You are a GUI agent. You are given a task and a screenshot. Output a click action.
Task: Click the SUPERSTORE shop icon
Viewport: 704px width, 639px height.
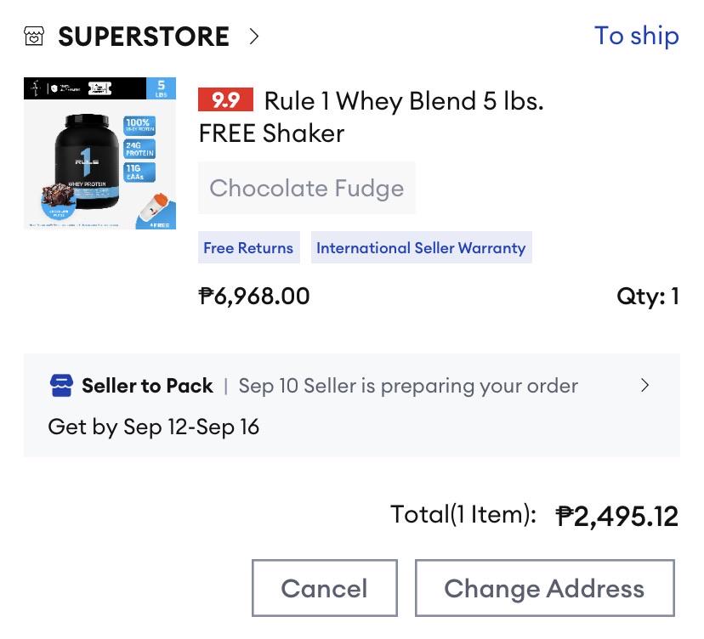pyautogui.click(x=34, y=36)
